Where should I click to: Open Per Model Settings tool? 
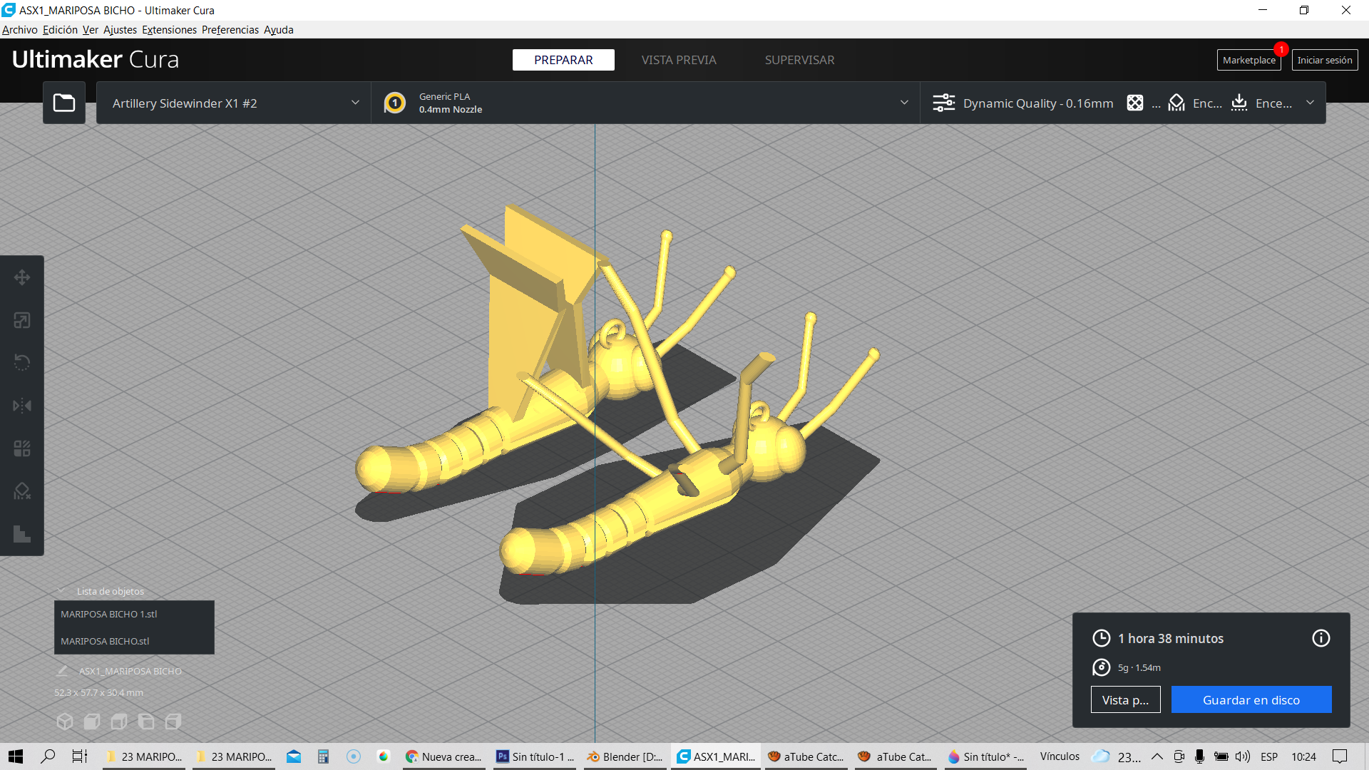click(x=22, y=448)
